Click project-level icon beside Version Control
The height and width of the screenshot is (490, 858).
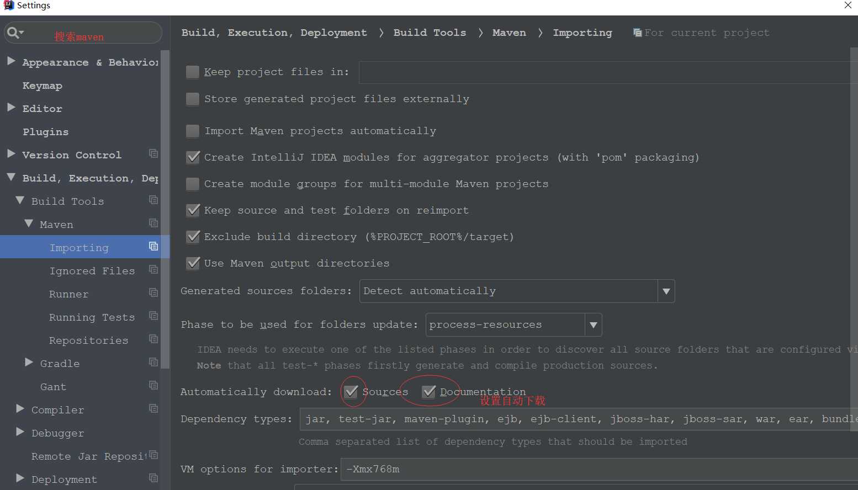153,153
